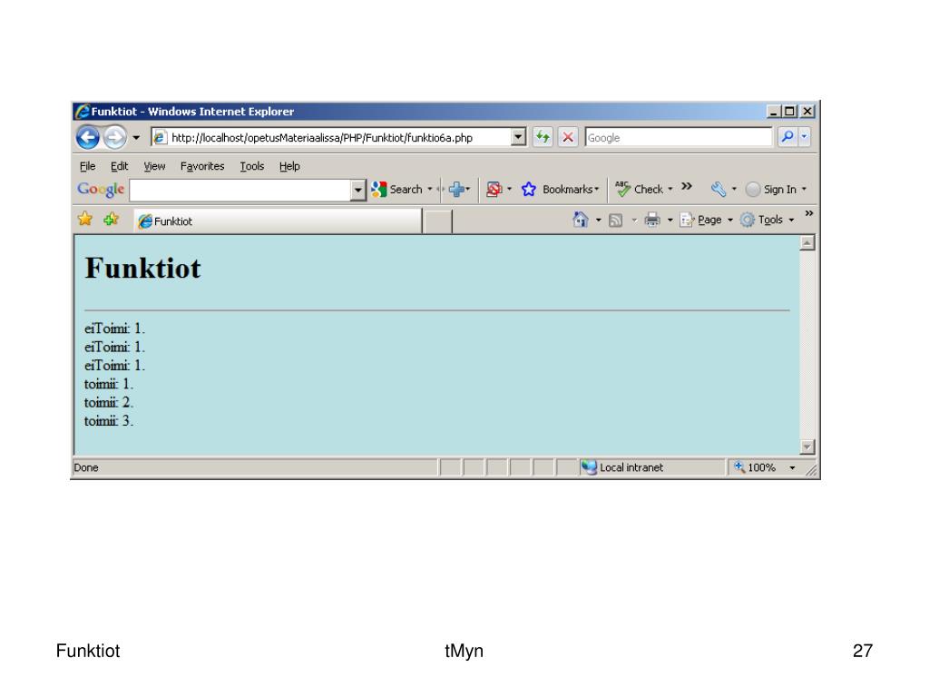This screenshot has width=929, height=697.
Task: Click the Google Toolbar search text field
Action: tap(240, 191)
